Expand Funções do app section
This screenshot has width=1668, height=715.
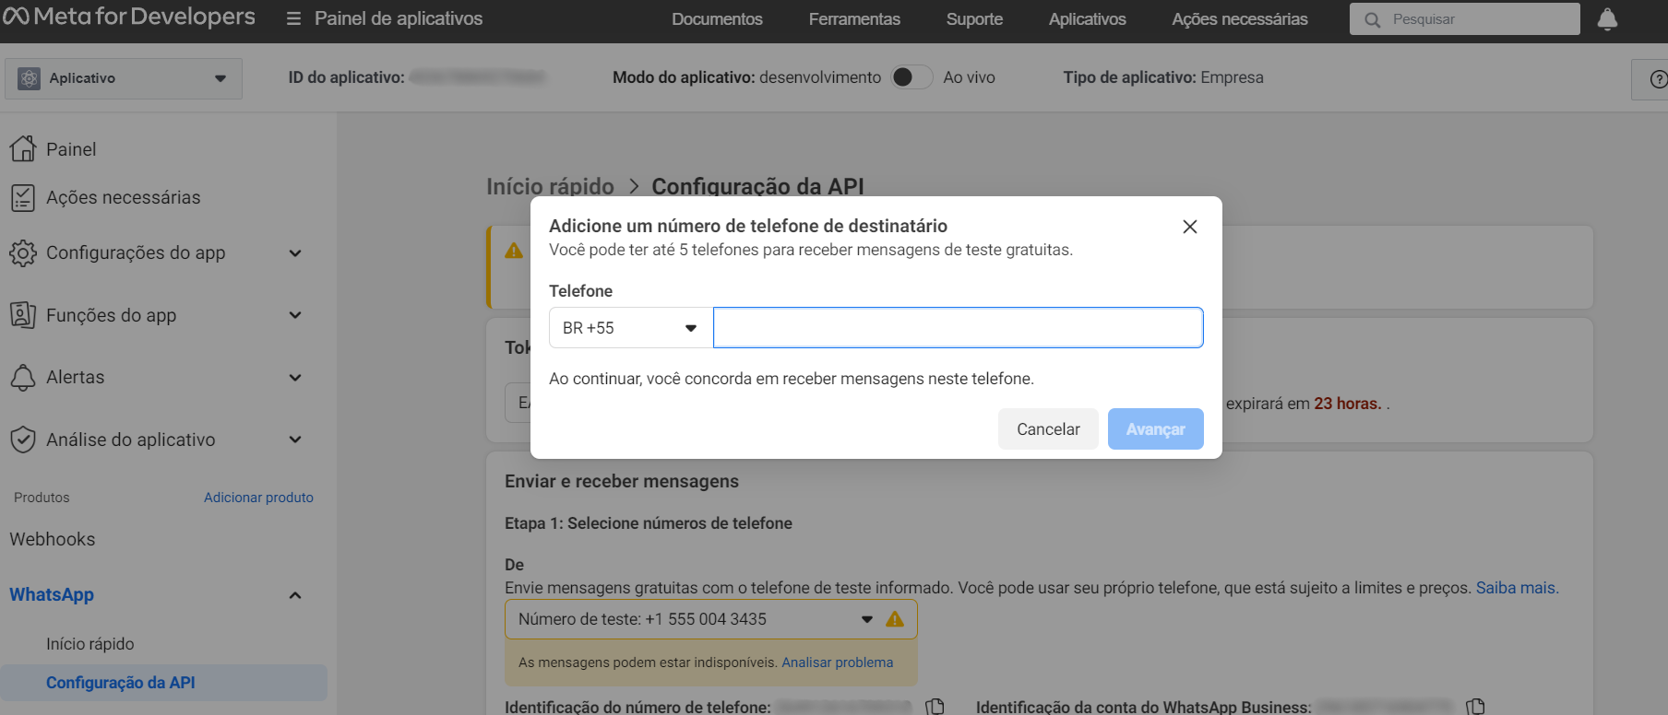pyautogui.click(x=295, y=315)
